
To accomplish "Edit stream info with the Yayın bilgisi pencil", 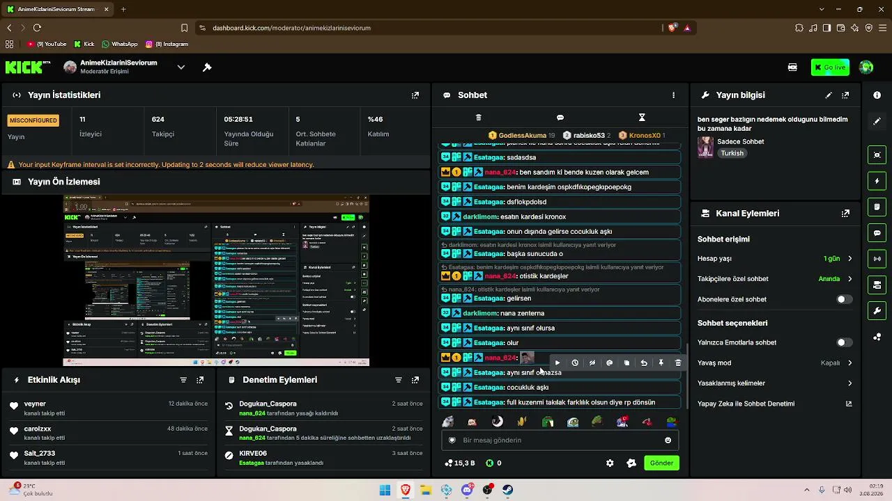I will pyautogui.click(x=829, y=95).
